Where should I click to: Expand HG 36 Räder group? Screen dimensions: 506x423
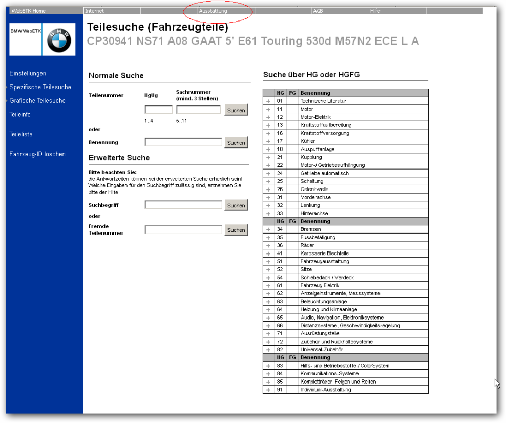(268, 245)
